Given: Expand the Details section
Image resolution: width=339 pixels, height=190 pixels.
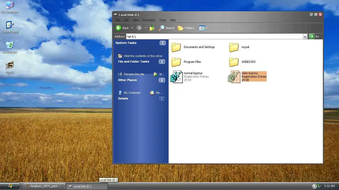Looking at the screenshot, I should coord(162,99).
